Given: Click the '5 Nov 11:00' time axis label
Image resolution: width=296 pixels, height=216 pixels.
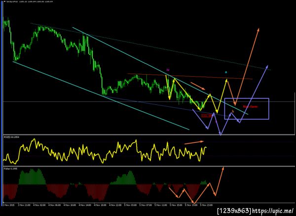Looking at the screenshot, I should point(161,205).
